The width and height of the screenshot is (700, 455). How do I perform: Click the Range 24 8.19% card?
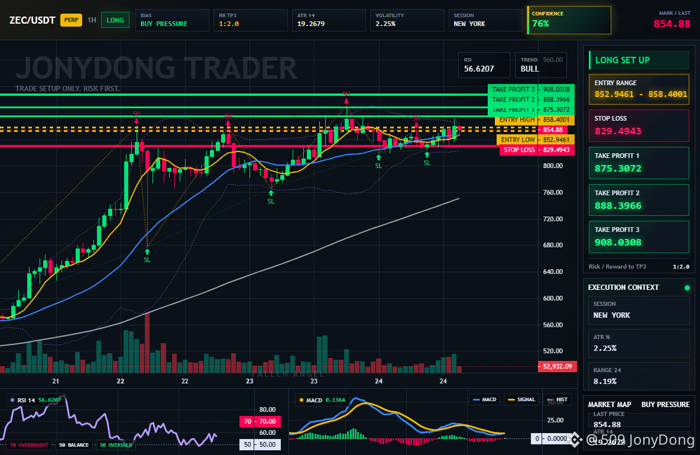(639, 376)
